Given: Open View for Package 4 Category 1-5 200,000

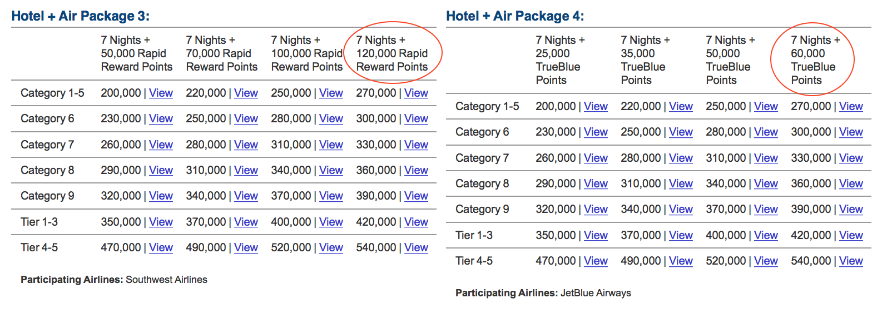Looking at the screenshot, I should click(596, 106).
